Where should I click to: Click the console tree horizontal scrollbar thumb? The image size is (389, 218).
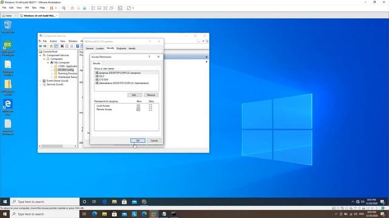52,146
